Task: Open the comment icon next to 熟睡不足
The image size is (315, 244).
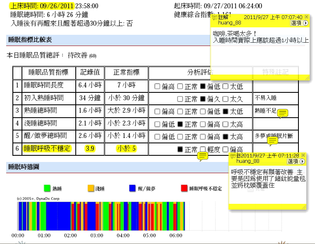Action: pos(283,114)
